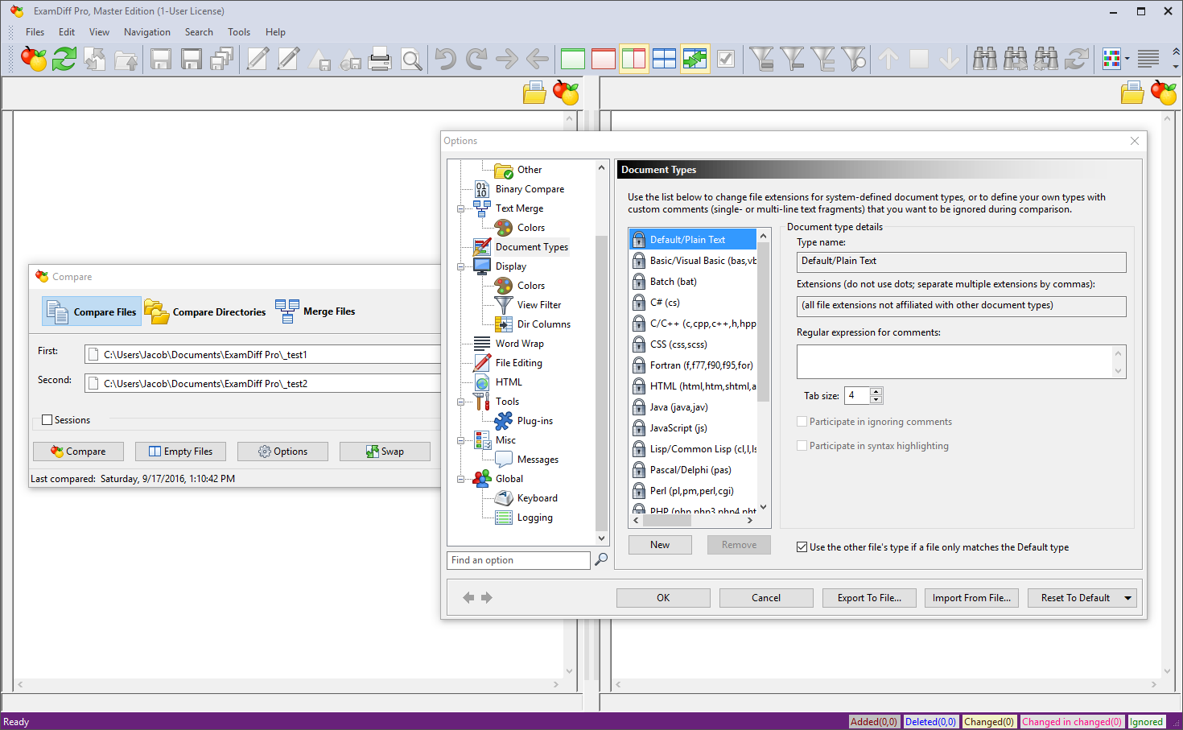Open the dropdown arrow beside colored grid icon
This screenshot has width=1183, height=730.
(1127, 59)
